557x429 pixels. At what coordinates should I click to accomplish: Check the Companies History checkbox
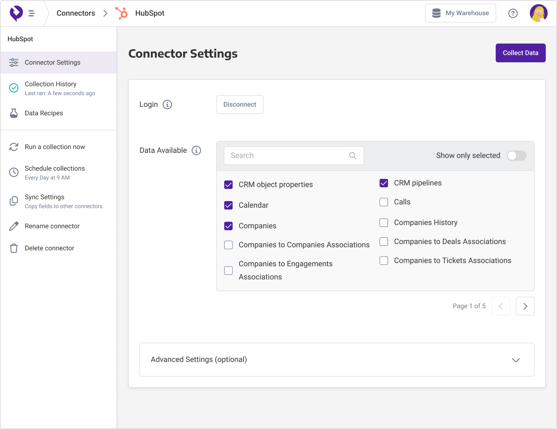tap(384, 223)
